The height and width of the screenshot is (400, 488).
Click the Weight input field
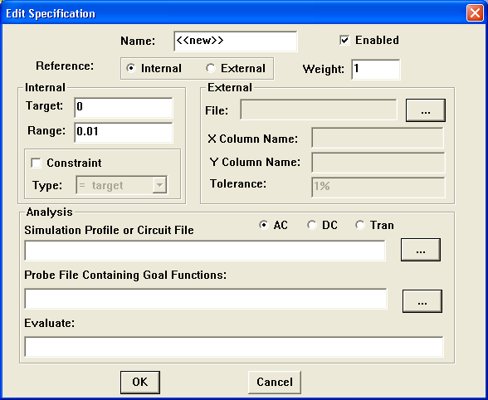376,70
